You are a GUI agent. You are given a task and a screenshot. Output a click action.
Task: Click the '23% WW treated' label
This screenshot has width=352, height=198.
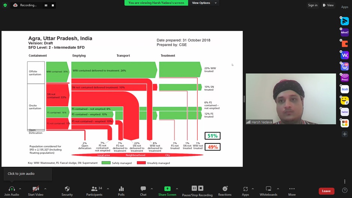210,70
